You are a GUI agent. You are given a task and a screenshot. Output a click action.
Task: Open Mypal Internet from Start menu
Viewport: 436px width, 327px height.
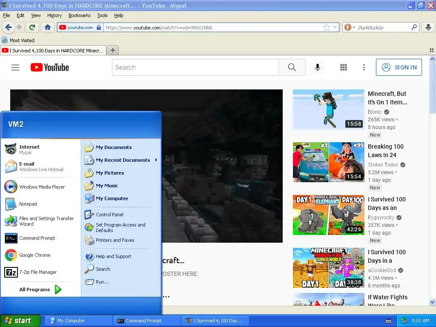pyautogui.click(x=41, y=149)
